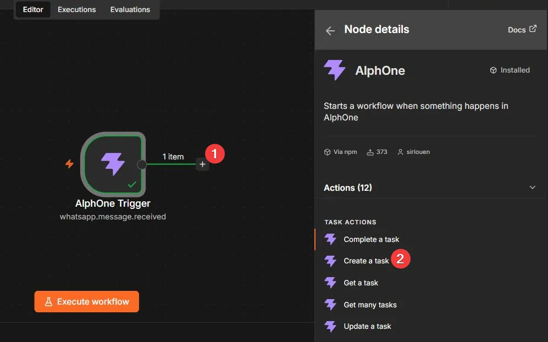Click the TASK ACTIONS section header
This screenshot has width=548, height=342.
tap(350, 222)
